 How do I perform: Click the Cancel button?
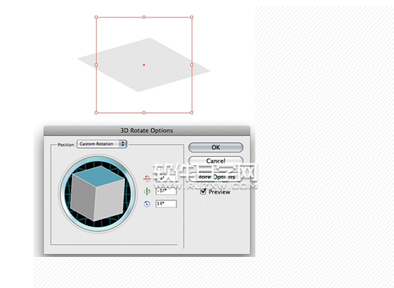pos(216,161)
